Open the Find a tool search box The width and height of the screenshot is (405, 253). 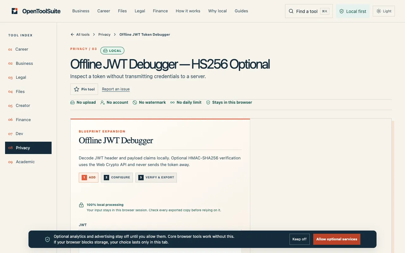309,11
